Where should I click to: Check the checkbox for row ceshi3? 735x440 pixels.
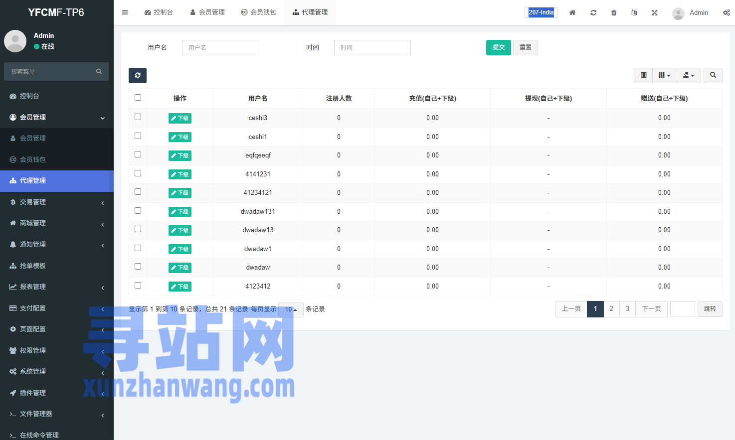click(x=138, y=117)
